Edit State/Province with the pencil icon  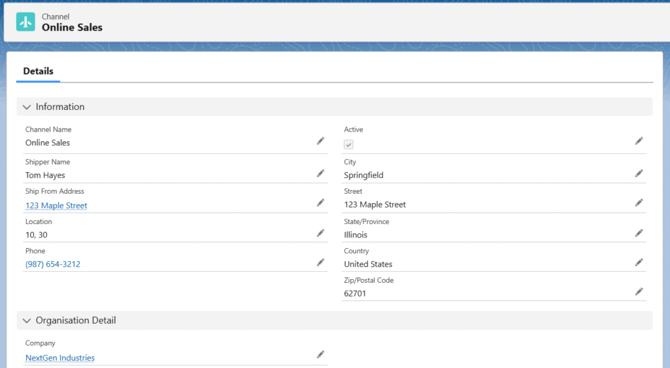pos(639,233)
